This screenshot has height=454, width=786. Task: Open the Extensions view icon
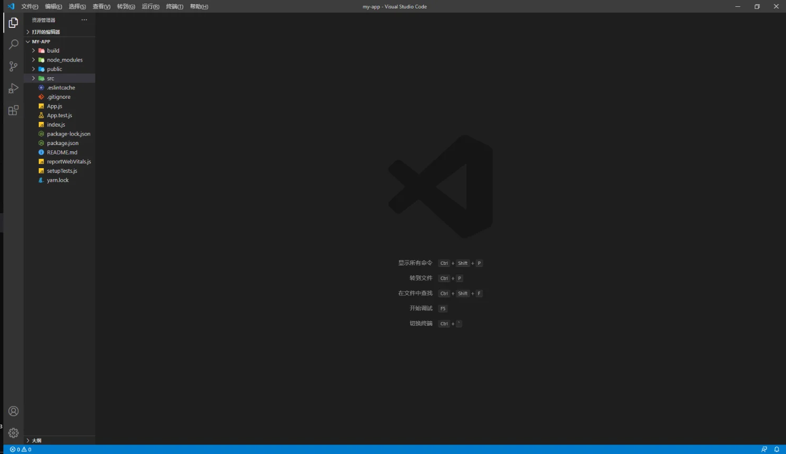pos(13,110)
